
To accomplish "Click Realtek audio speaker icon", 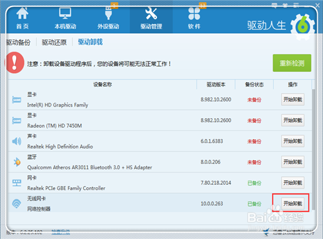I will 17,141.
